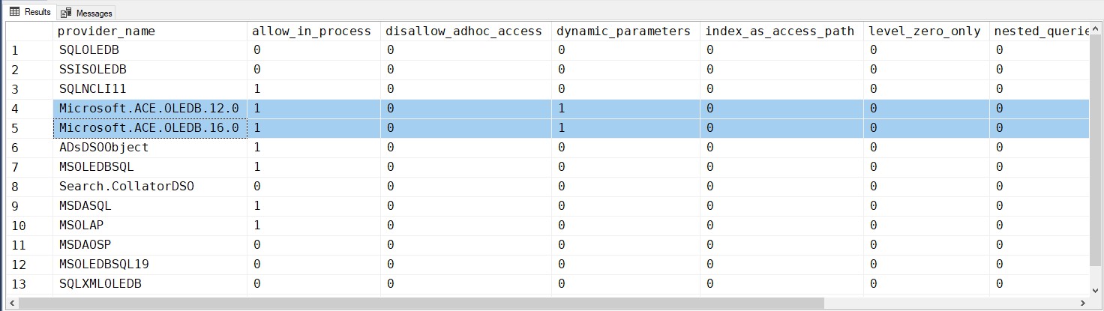Select the Search.CollatorDSO cell
The height and width of the screenshot is (311, 1104).
point(150,187)
